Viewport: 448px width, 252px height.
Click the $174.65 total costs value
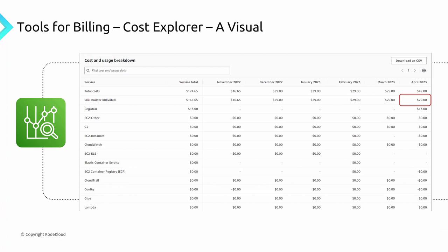click(x=192, y=91)
